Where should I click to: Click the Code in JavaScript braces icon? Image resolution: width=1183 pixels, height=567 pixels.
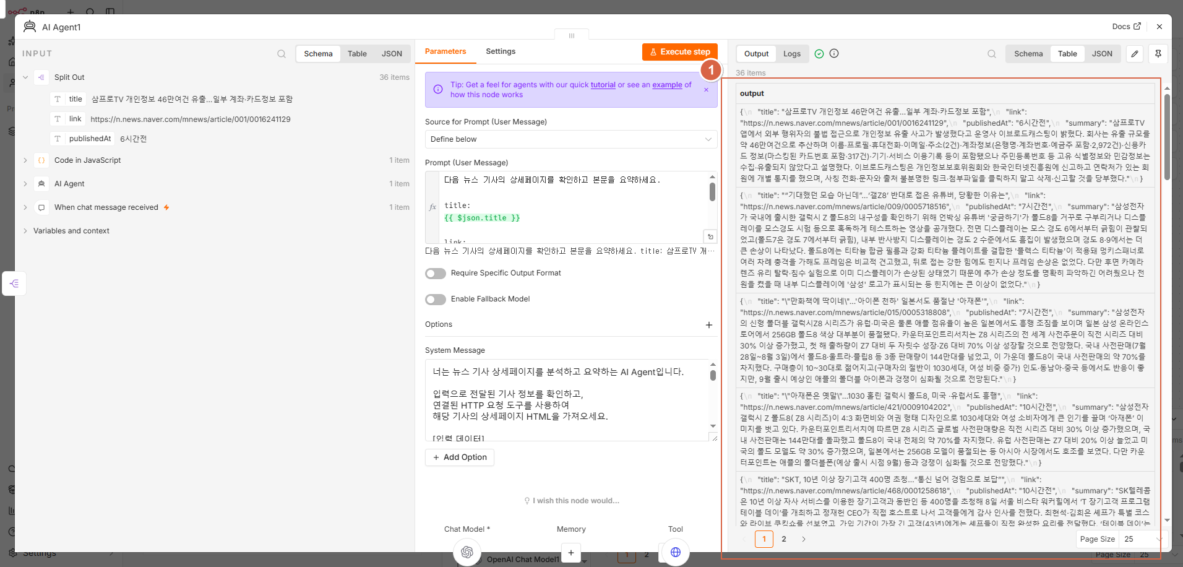point(41,160)
